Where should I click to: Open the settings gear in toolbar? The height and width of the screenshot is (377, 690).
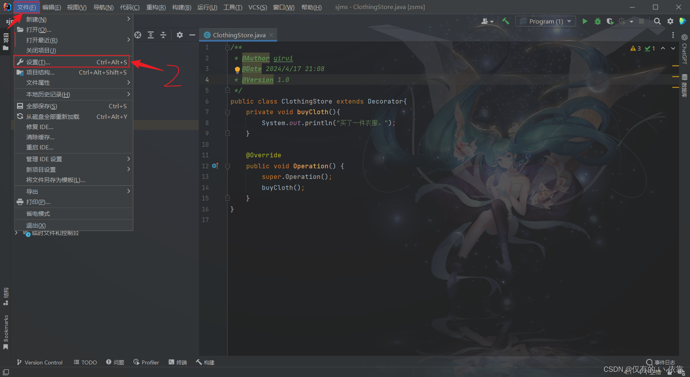(670, 21)
